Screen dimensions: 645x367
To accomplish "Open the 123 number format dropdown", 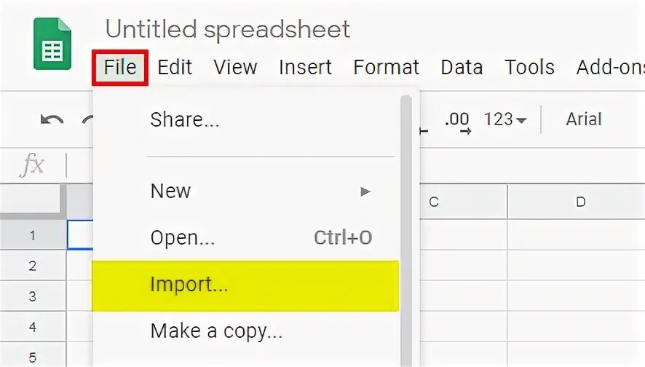I will click(x=504, y=119).
